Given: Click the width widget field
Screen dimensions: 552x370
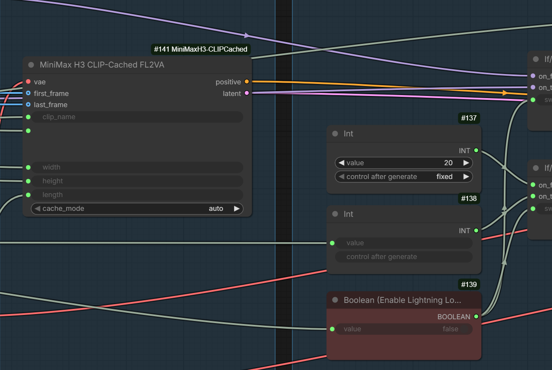Looking at the screenshot, I should tap(137, 167).
